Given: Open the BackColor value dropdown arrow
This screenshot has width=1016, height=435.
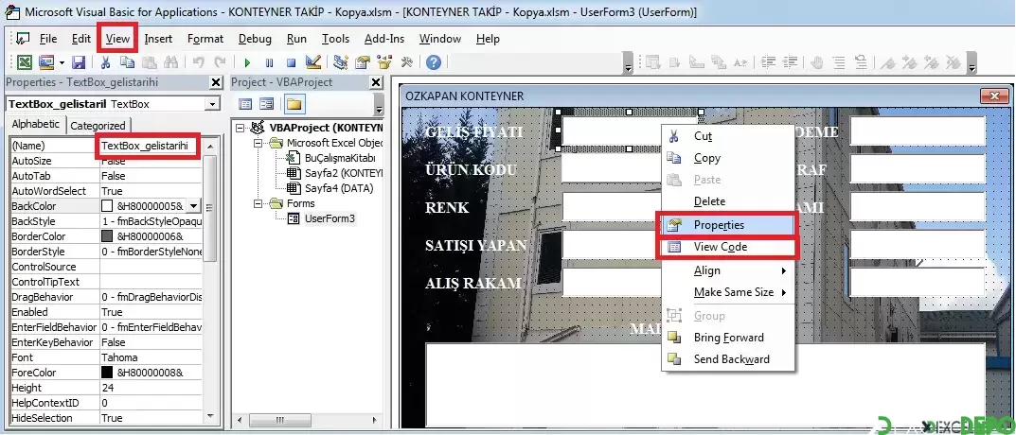Looking at the screenshot, I should 194,206.
